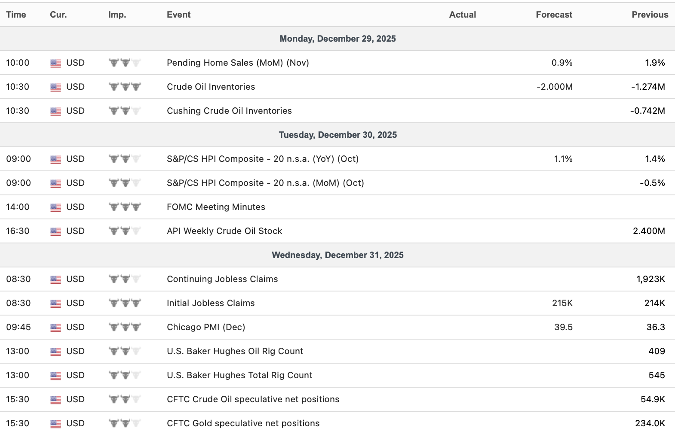This screenshot has width=675, height=431.
Task: Click the Time column header
Action: [x=16, y=15]
